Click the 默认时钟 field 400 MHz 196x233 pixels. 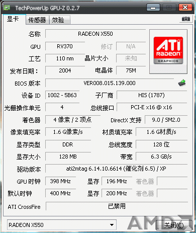(x=61, y=193)
